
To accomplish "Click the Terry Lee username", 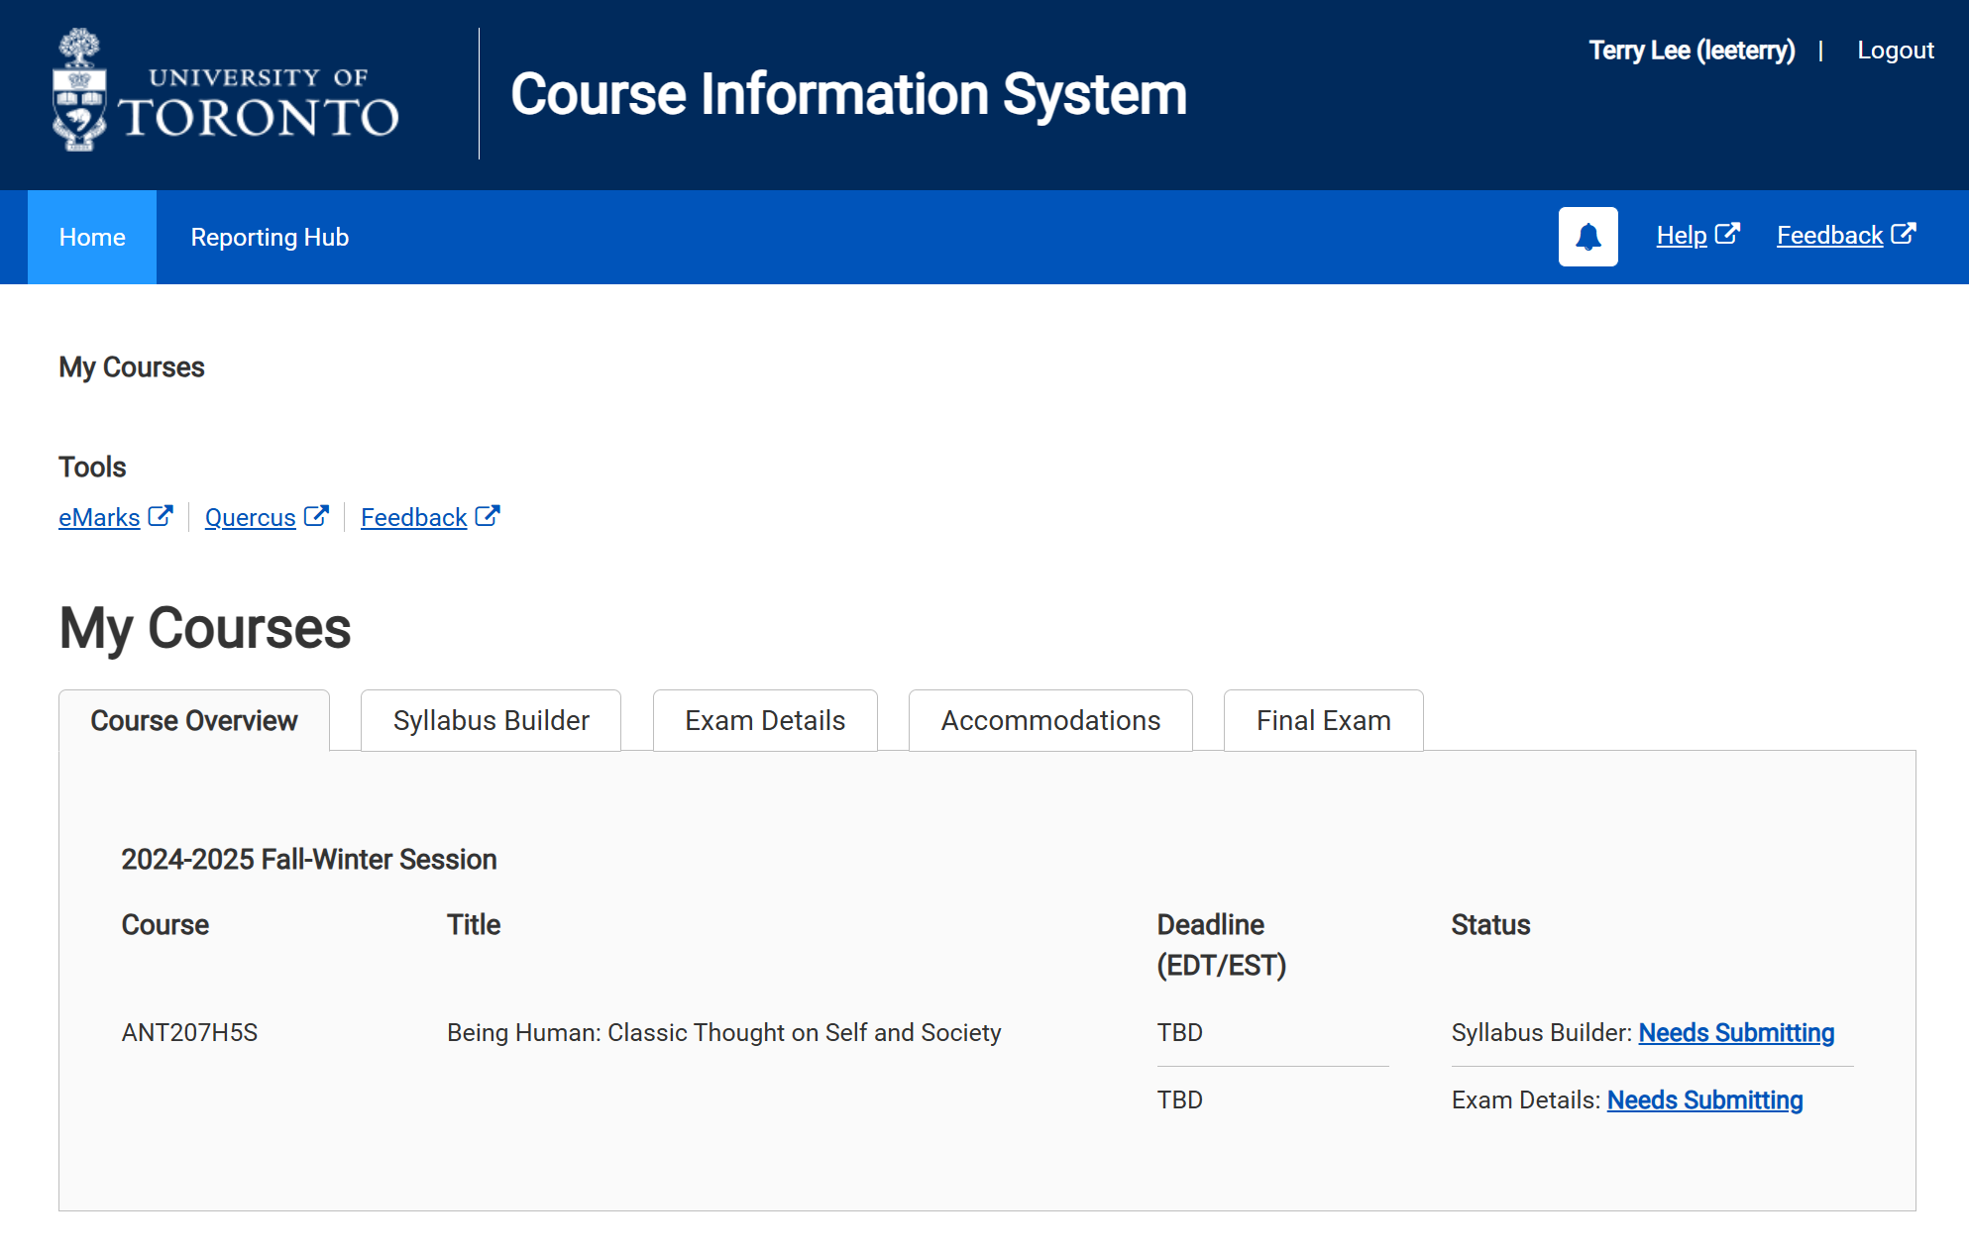I will point(1691,50).
